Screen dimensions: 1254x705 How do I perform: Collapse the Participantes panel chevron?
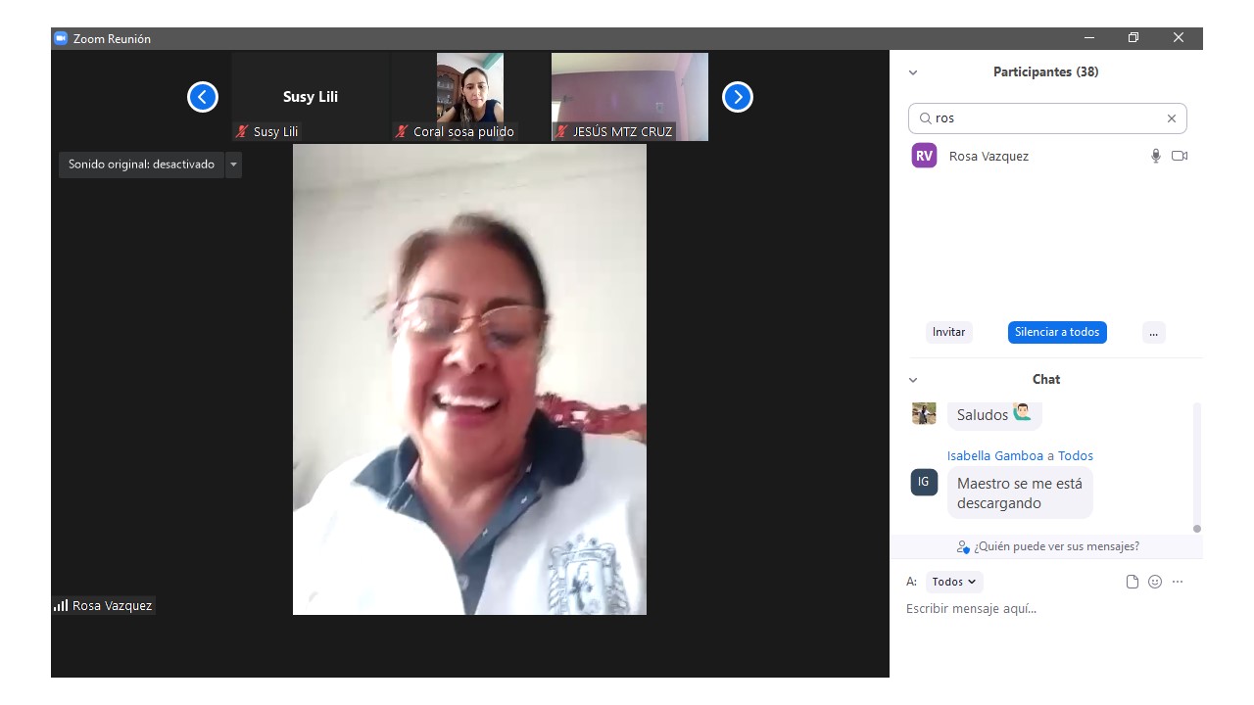click(913, 72)
